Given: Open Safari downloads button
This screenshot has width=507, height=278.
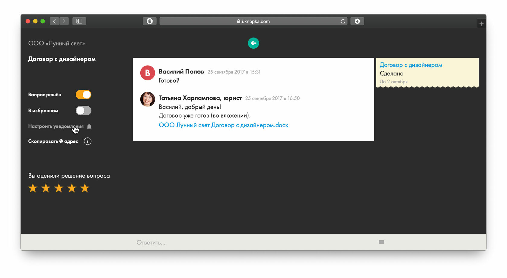Looking at the screenshot, I should pyautogui.click(x=357, y=21).
